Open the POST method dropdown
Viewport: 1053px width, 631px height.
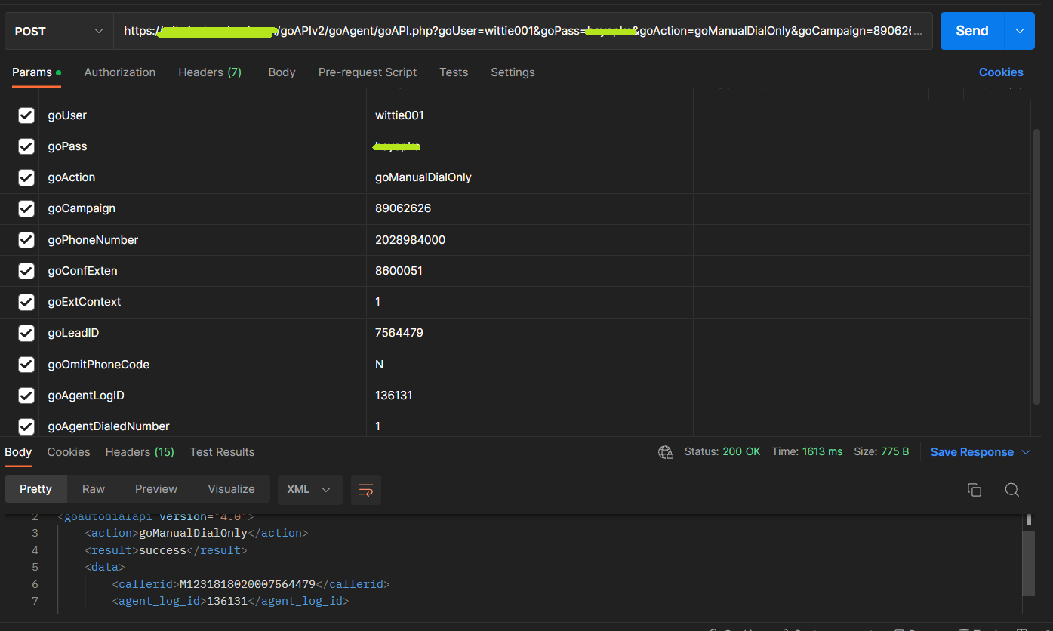click(59, 31)
